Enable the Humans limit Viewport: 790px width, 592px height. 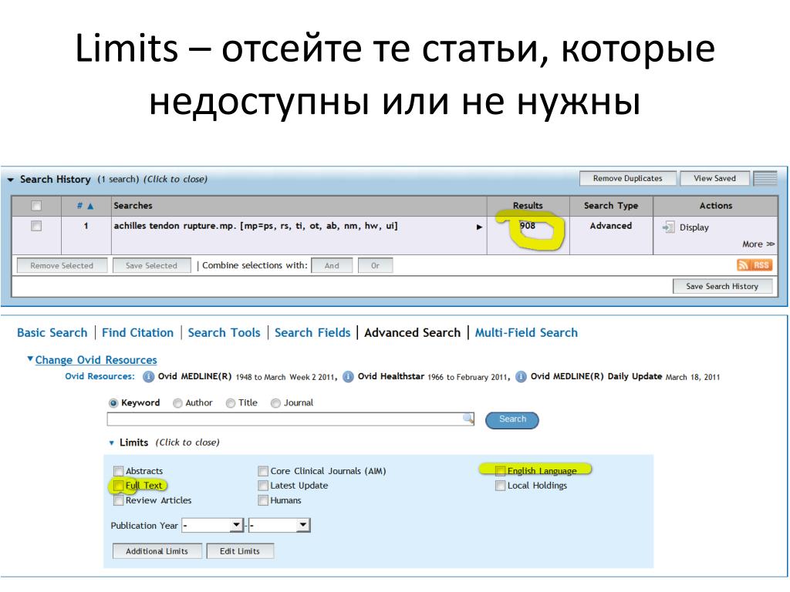coord(263,500)
